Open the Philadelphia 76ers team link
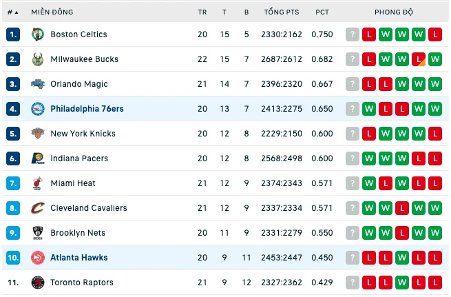The image size is (451, 297). tap(87, 109)
